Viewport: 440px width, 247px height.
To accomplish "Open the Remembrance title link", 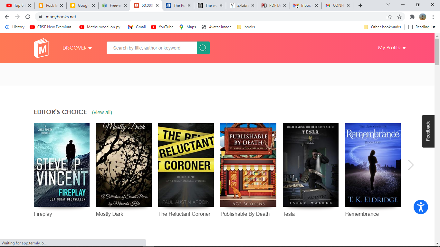I will coord(362,214).
